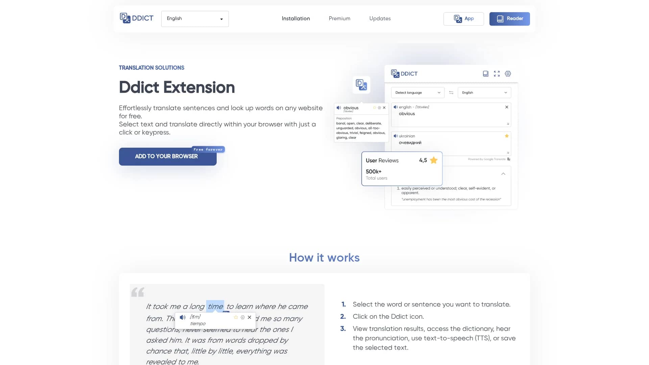Screen dimensions: 649x365
Task: Open the Detect language dropdown
Action: (417, 93)
